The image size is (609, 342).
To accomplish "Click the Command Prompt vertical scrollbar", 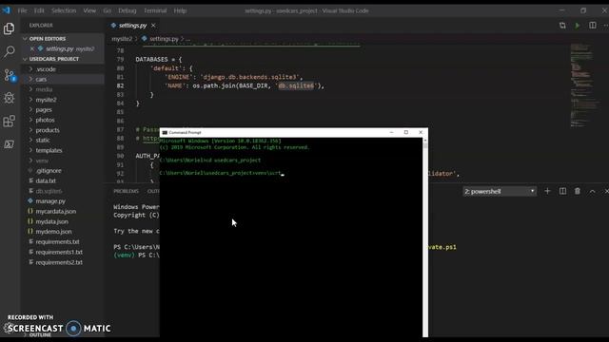I will (x=425, y=237).
